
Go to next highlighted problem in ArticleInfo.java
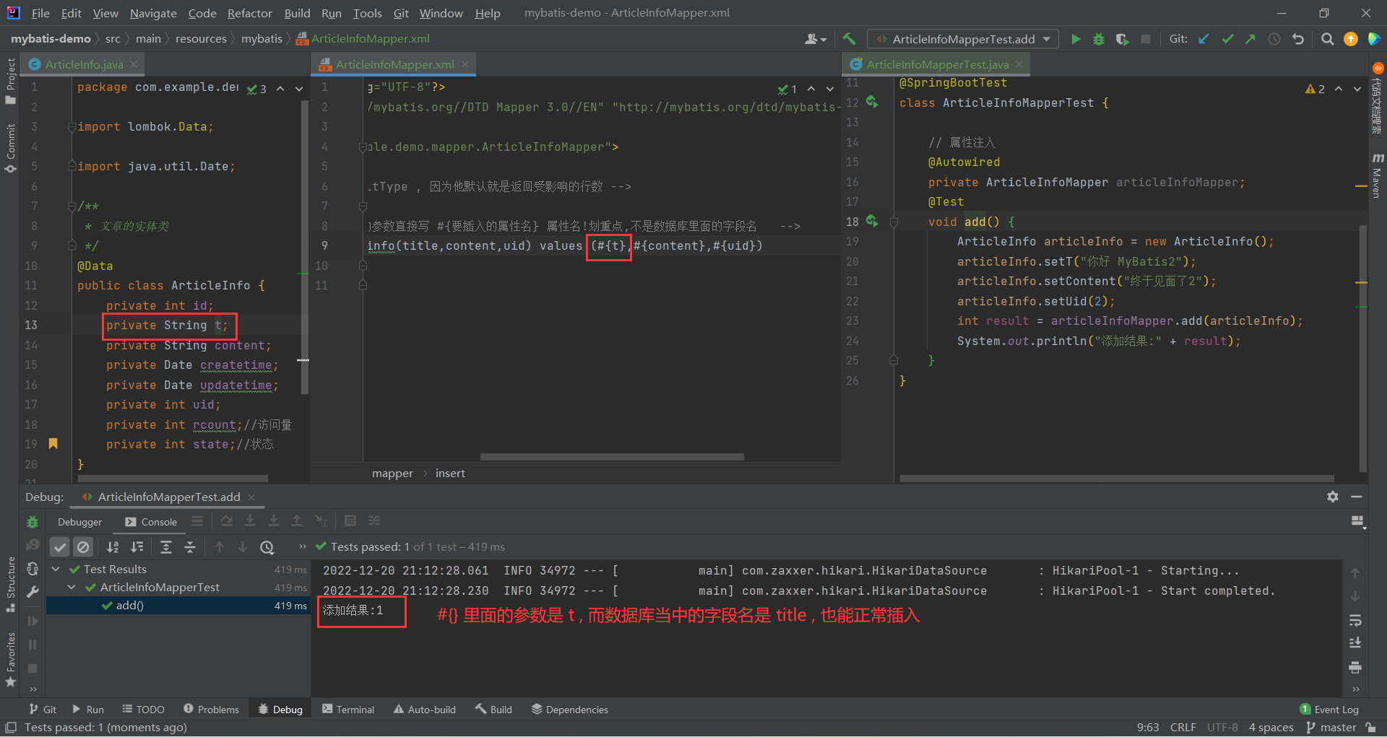298,89
